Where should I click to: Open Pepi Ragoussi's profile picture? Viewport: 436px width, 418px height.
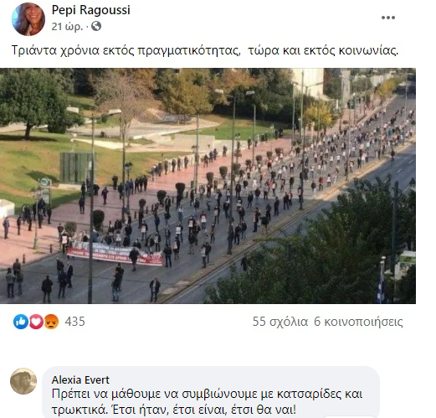[x=28, y=19]
